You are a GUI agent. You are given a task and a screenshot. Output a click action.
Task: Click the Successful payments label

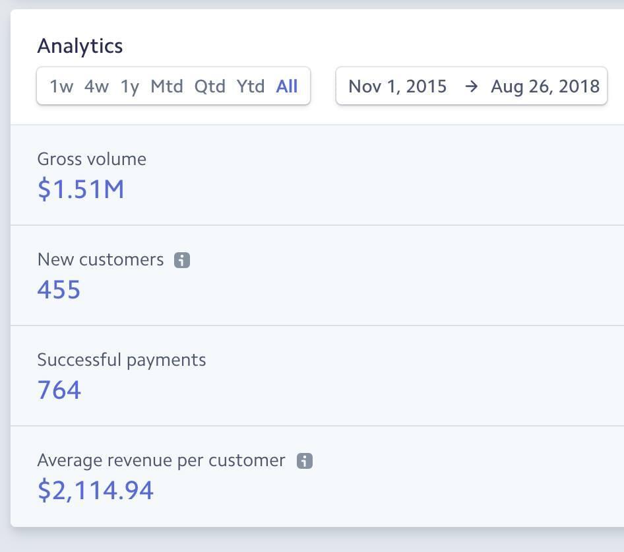click(121, 360)
